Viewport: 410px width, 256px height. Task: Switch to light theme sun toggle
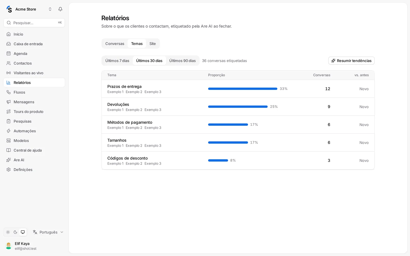click(8, 232)
